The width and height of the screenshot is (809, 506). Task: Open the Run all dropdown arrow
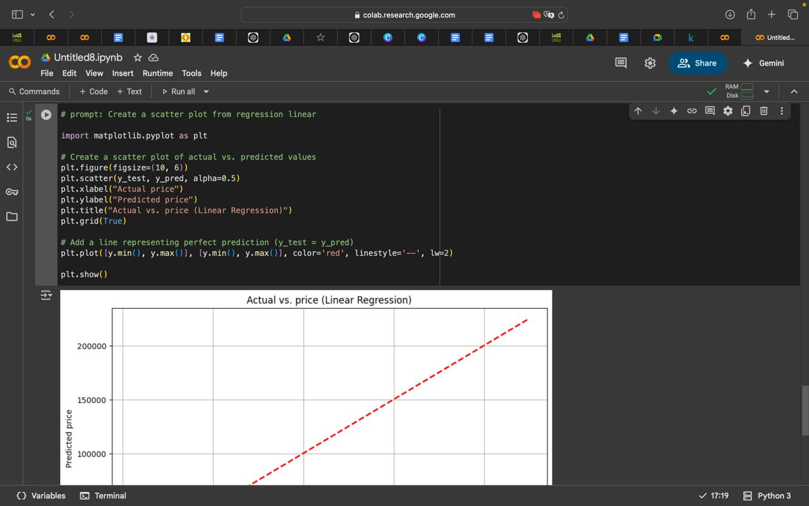pyautogui.click(x=206, y=92)
